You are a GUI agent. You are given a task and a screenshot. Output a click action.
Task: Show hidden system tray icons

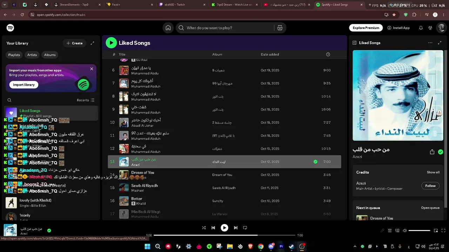tap(355, 246)
